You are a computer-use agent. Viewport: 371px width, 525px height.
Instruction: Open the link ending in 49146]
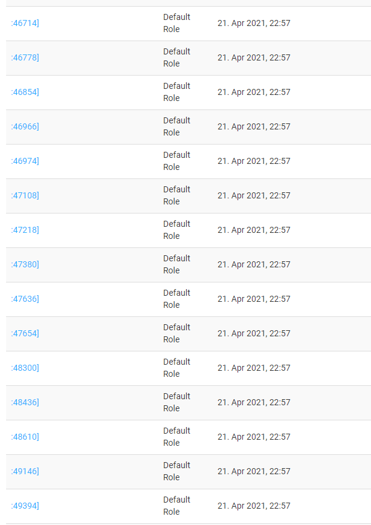point(25,471)
